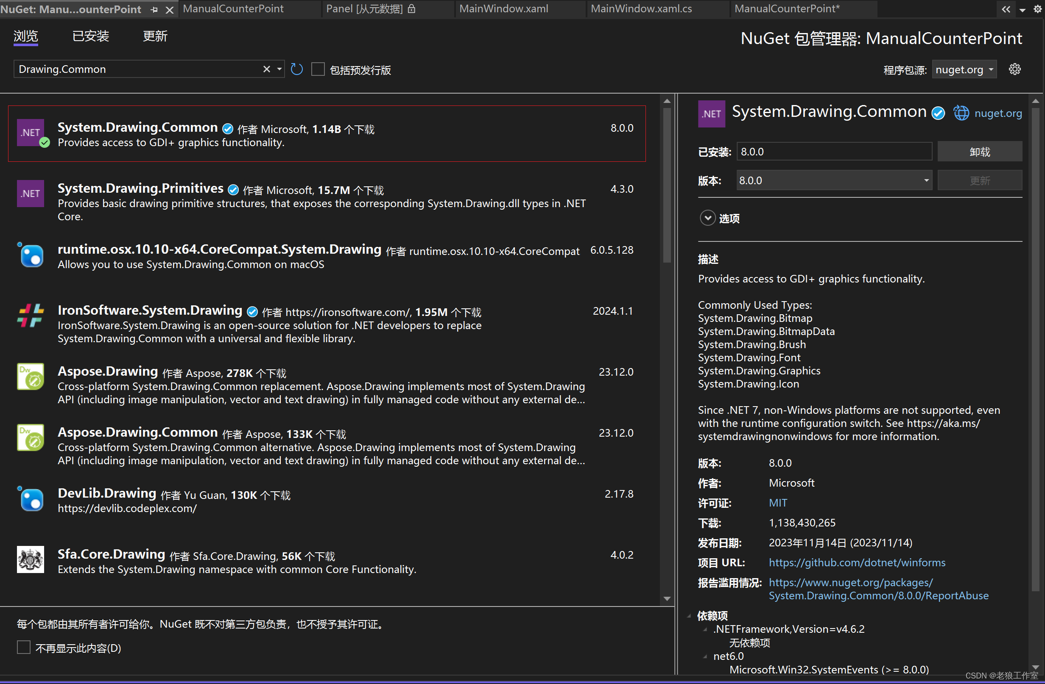Open the MainWindow.xaml.cs document tab
Image resolution: width=1045 pixels, height=684 pixels.
tap(641, 9)
